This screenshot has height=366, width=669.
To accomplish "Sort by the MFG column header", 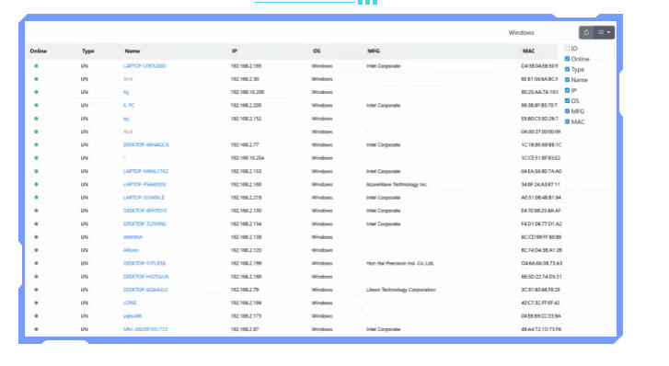I will tap(374, 51).
